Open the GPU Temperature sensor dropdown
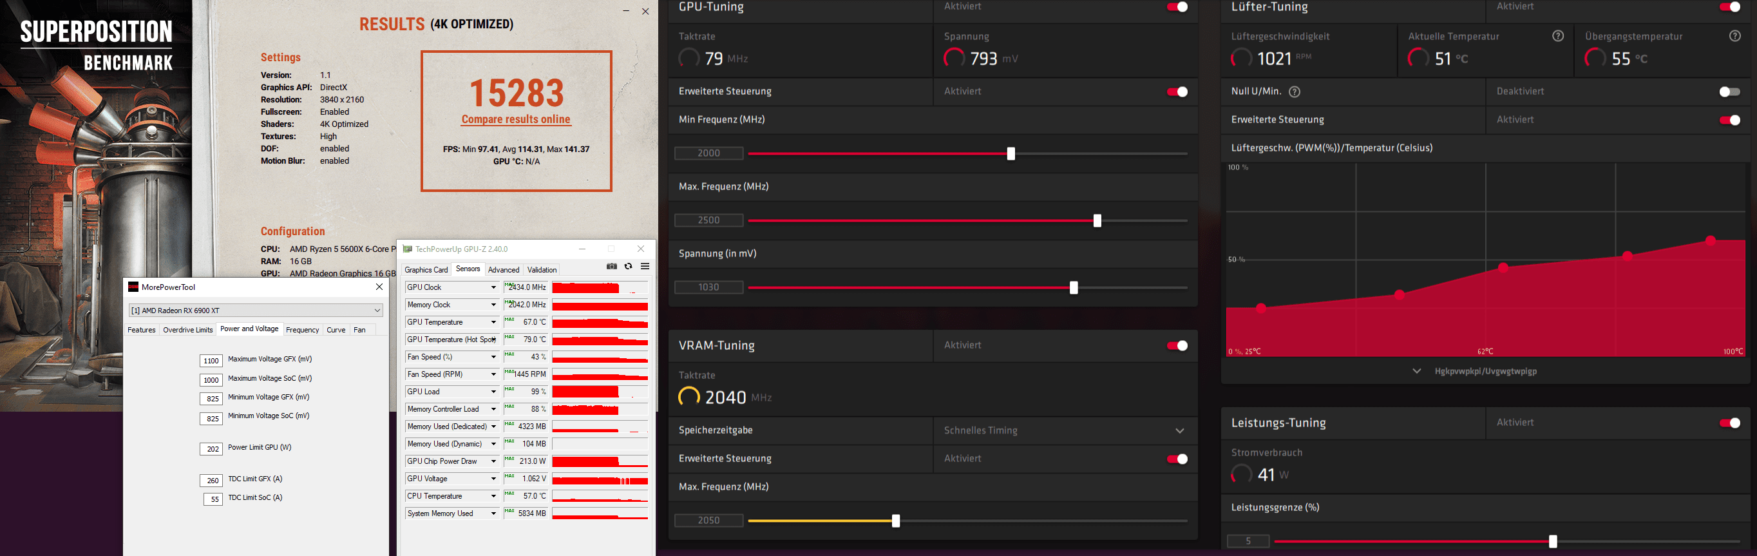Image resolution: width=1757 pixels, height=556 pixels. (x=493, y=322)
